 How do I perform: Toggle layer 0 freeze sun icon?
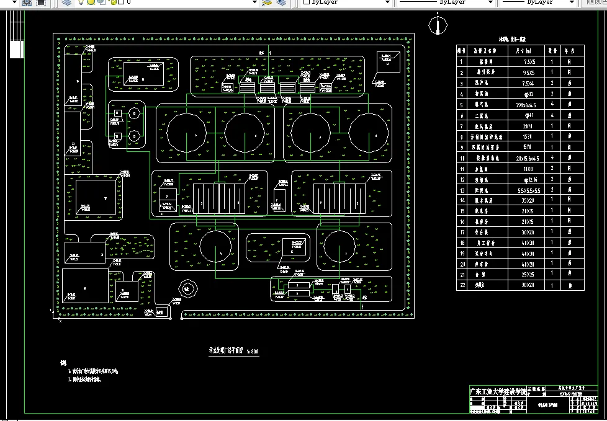point(91,2)
